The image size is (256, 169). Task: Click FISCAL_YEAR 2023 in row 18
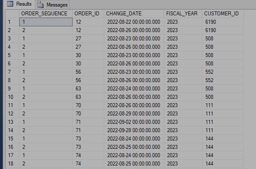pos(183,164)
